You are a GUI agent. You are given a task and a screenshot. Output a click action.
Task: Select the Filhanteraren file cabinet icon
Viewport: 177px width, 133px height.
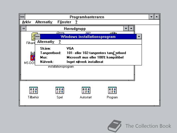(33, 36)
